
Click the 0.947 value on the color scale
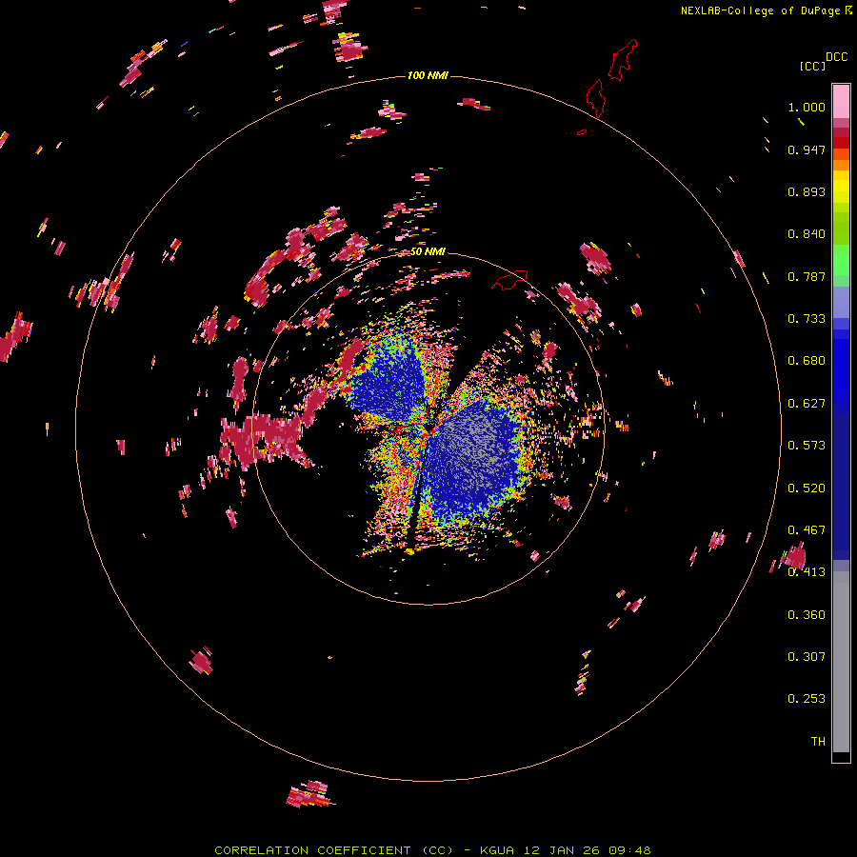click(807, 149)
